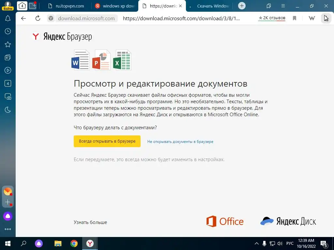The width and height of the screenshot is (334, 250).
Task: Open bookmarks collections icon in title bar
Action: pos(269,6)
